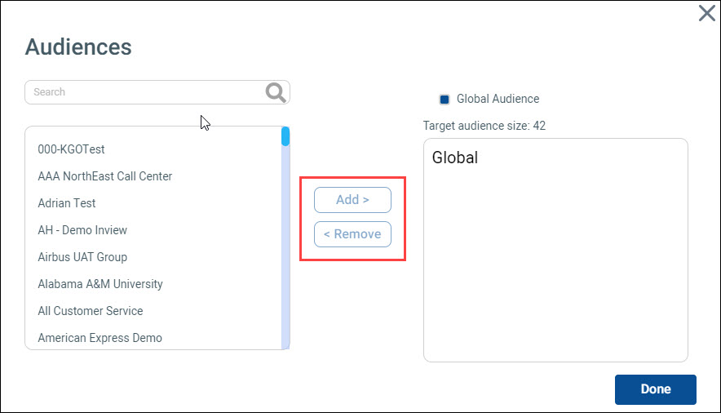Click the Global Audience label text
Image resolution: width=721 pixels, height=413 pixels.
[x=498, y=100]
